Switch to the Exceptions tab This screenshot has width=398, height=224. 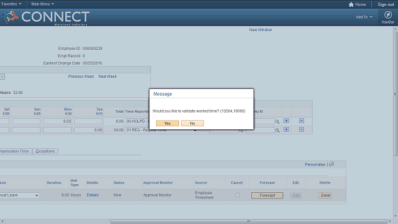tap(45, 151)
